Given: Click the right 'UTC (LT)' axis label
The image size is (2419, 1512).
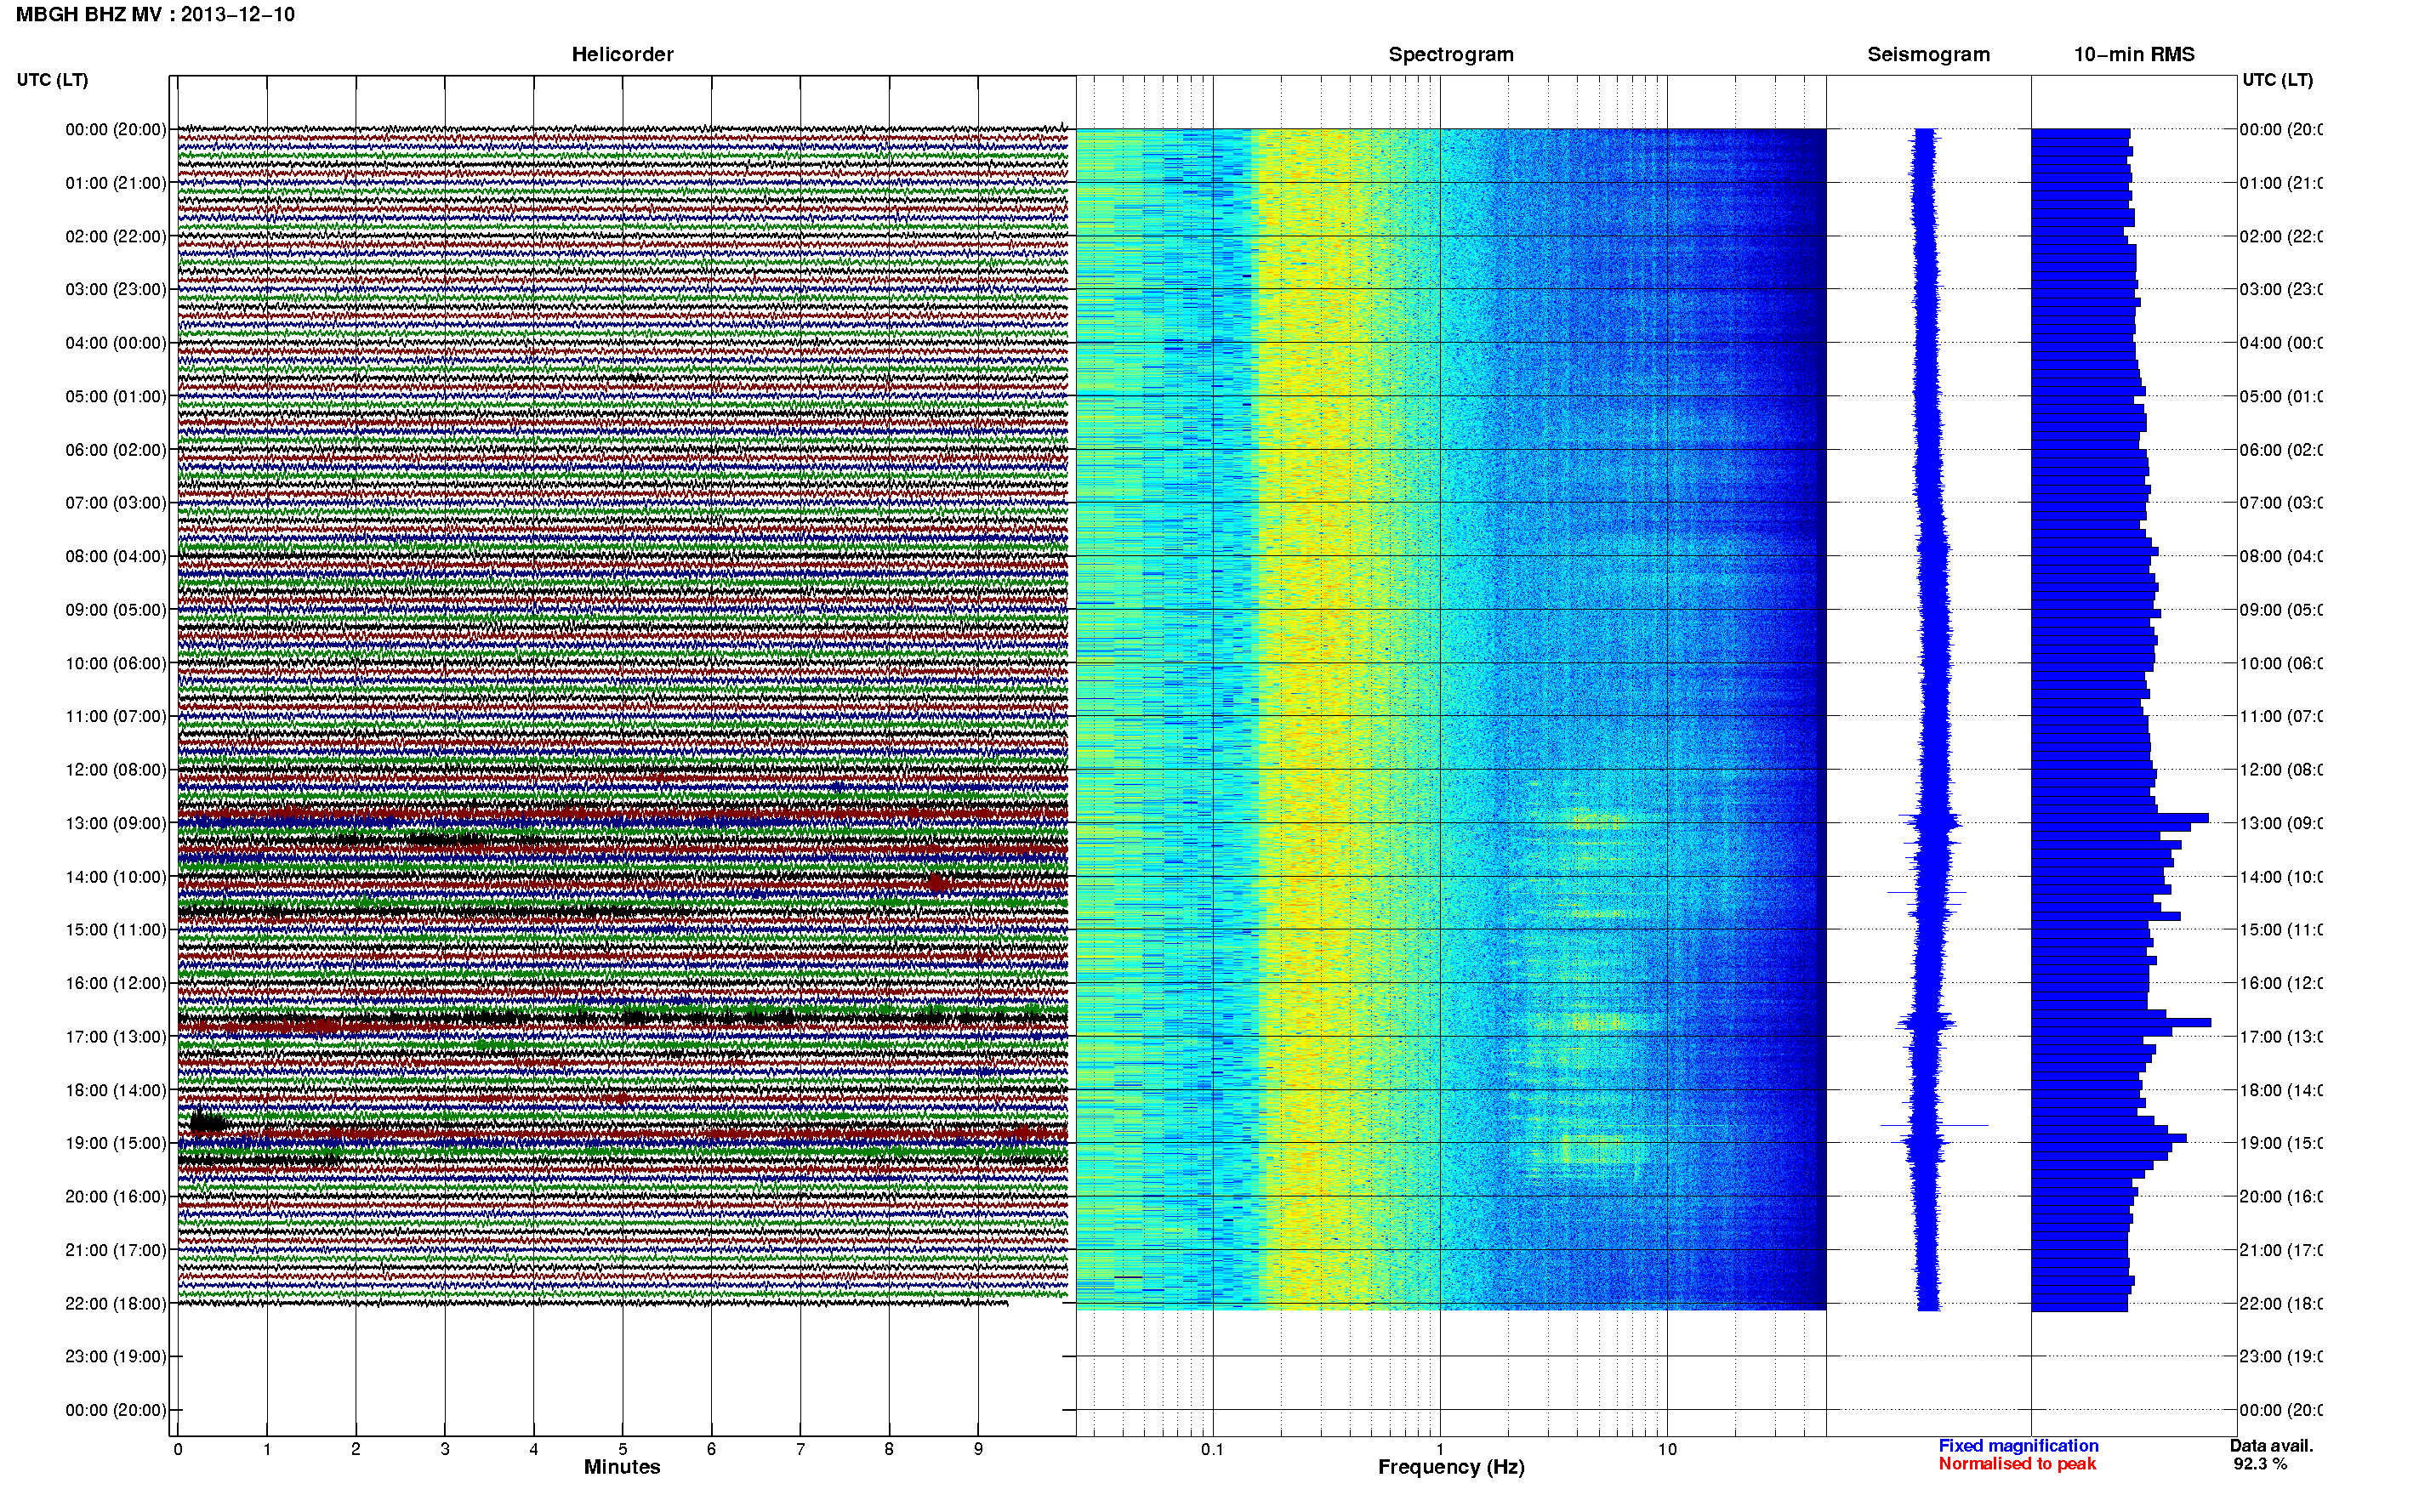Looking at the screenshot, I should [x=2277, y=80].
